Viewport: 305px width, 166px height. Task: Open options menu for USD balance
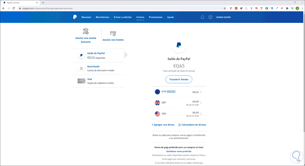coord(201,114)
